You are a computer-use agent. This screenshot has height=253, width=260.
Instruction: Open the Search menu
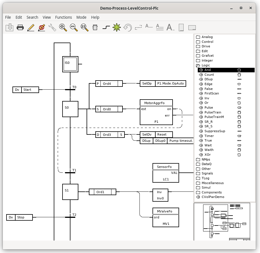[x=32, y=17]
